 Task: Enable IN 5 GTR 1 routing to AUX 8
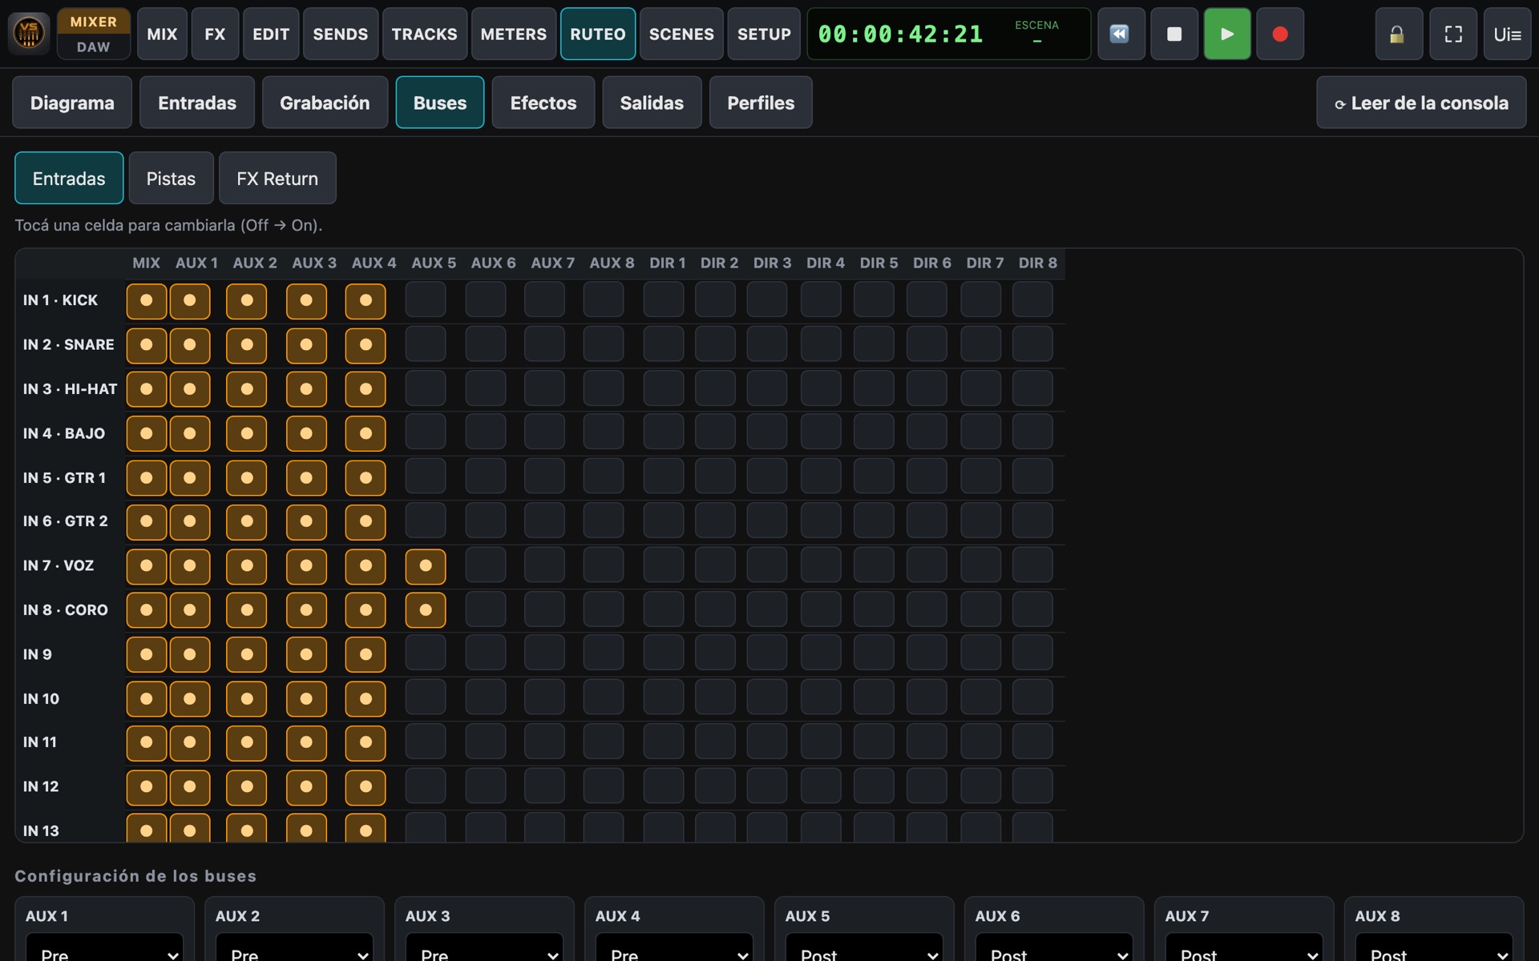pos(604,477)
